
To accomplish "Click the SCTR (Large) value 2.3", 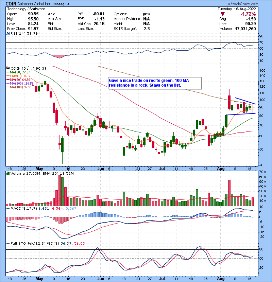I will [147, 29].
